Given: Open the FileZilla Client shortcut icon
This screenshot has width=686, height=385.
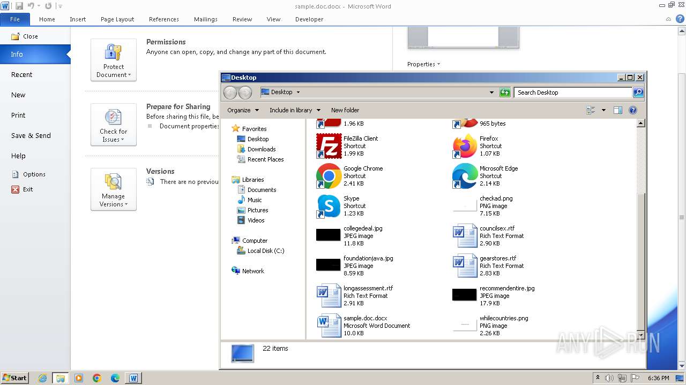Looking at the screenshot, I should coord(329,146).
